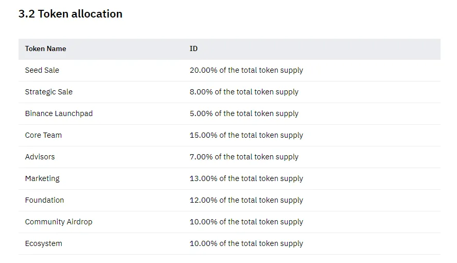The width and height of the screenshot is (457, 263).
Task: Click the 3.2 Token allocation heading
Action: (x=70, y=14)
